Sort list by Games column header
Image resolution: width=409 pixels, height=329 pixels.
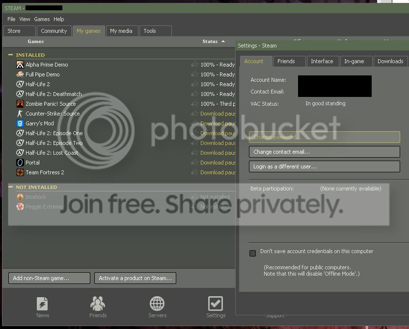pyautogui.click(x=36, y=41)
